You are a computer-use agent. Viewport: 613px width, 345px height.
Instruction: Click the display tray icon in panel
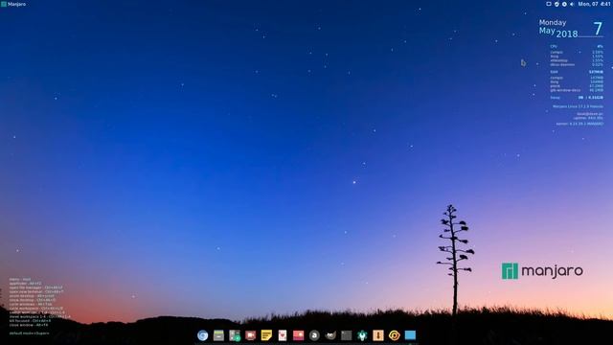coord(549,4)
